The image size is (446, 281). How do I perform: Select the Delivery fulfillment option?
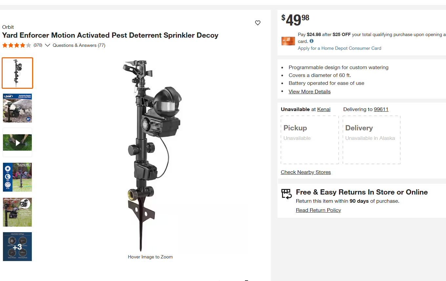(x=371, y=140)
